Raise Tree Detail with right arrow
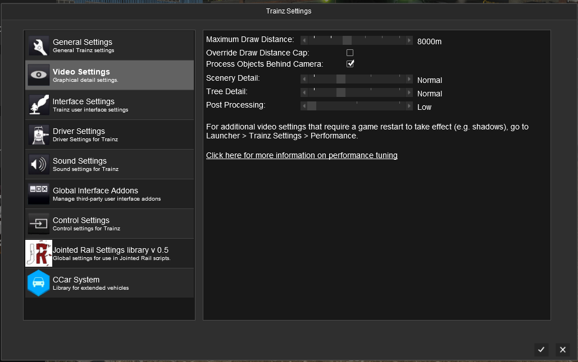The height and width of the screenshot is (362, 578). (409, 92)
